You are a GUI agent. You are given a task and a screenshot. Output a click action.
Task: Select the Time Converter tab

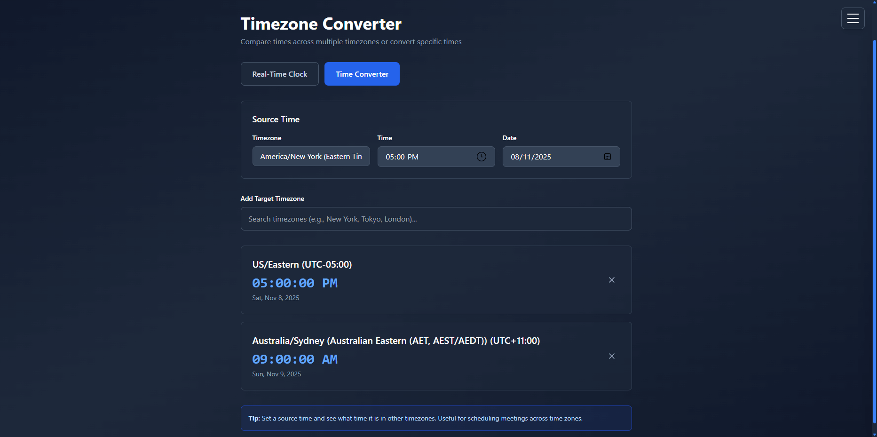pyautogui.click(x=362, y=74)
